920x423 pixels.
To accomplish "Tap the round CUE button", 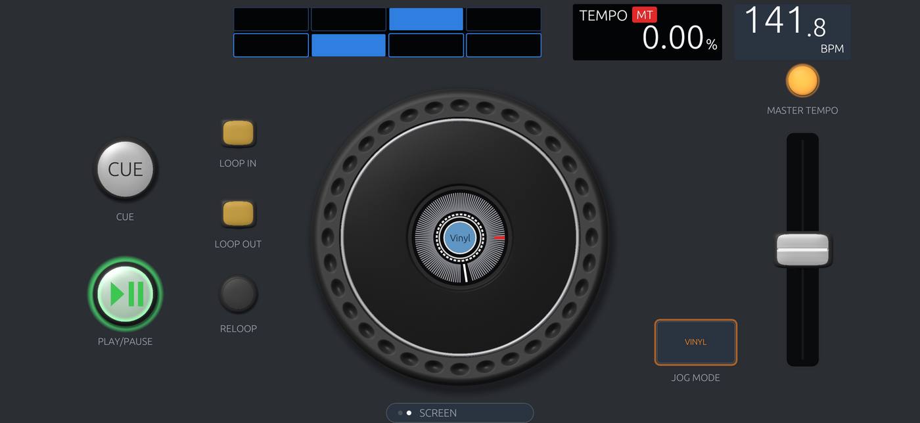I will 125,169.
